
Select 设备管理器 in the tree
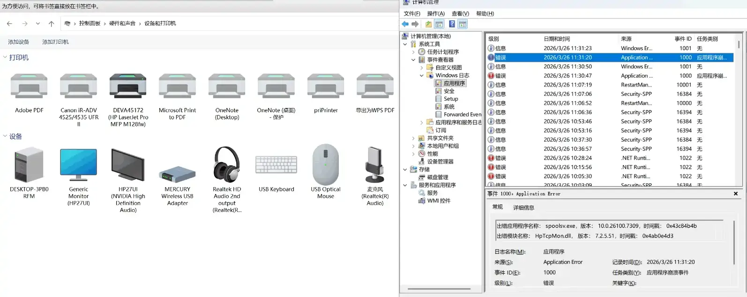[440, 162]
